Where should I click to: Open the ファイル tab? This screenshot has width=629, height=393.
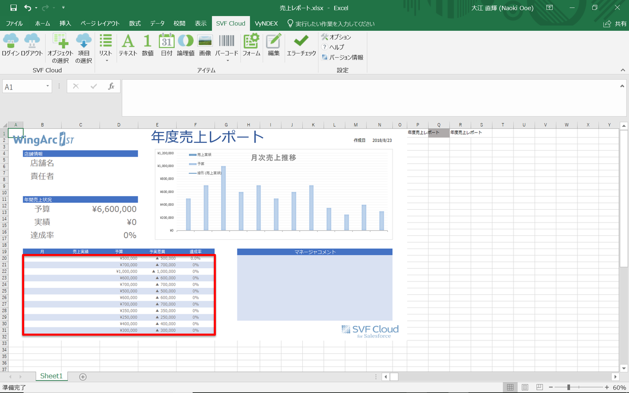(x=14, y=23)
